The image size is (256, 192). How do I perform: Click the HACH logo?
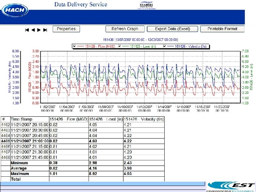(15, 10)
